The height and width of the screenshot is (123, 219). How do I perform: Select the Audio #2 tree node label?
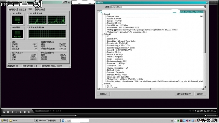coord(108,84)
